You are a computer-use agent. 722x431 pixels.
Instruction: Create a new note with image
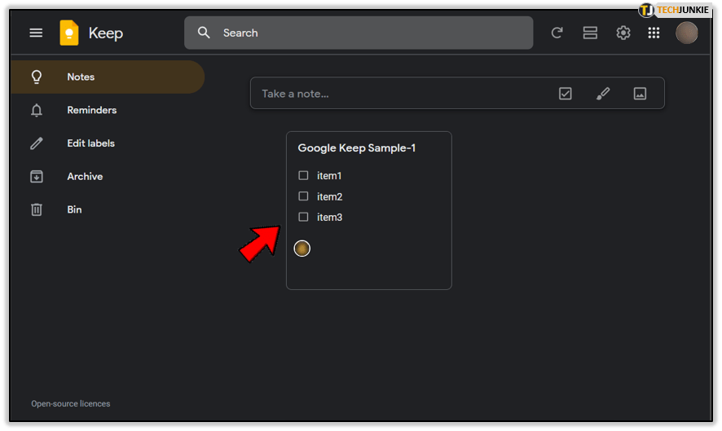click(x=640, y=94)
